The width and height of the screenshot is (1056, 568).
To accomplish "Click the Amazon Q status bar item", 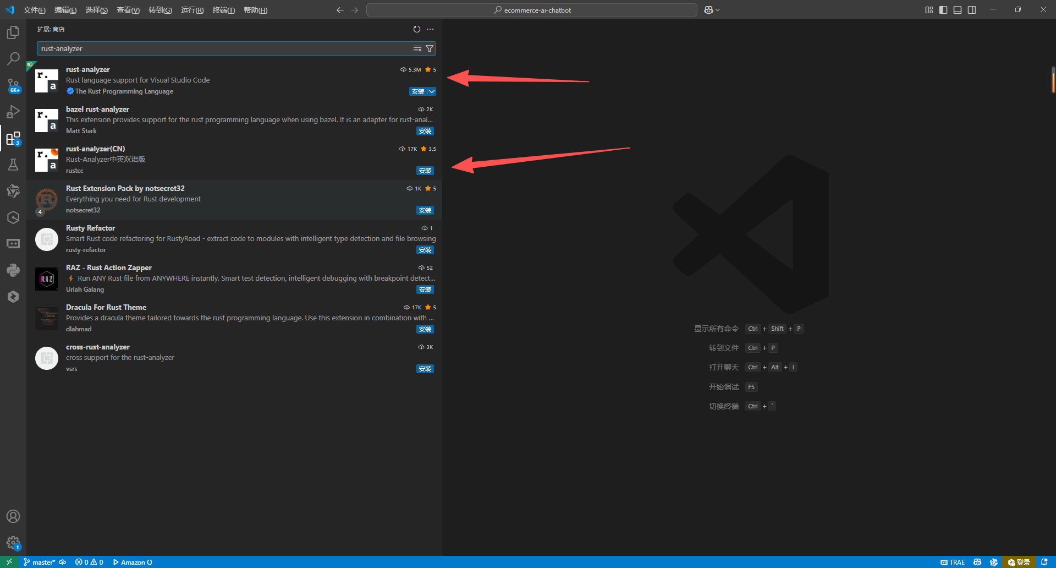I will click(133, 562).
